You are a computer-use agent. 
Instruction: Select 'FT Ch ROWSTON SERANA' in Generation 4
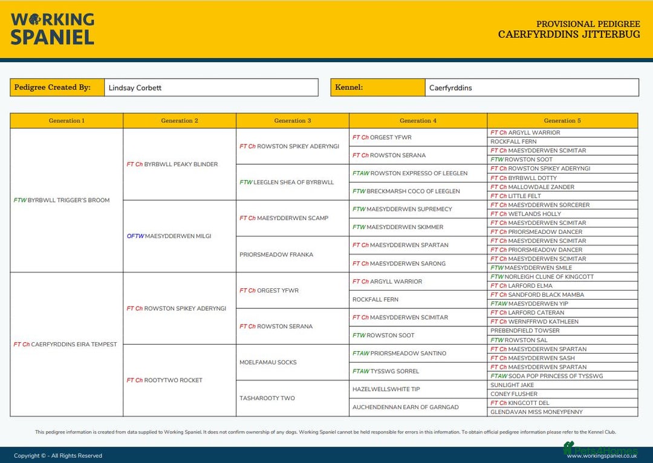(x=418, y=155)
